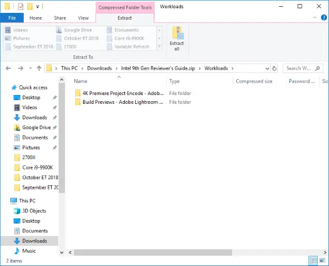The width and height of the screenshot is (329, 266).
Task: Switch to the Home tab
Action: coord(36,18)
